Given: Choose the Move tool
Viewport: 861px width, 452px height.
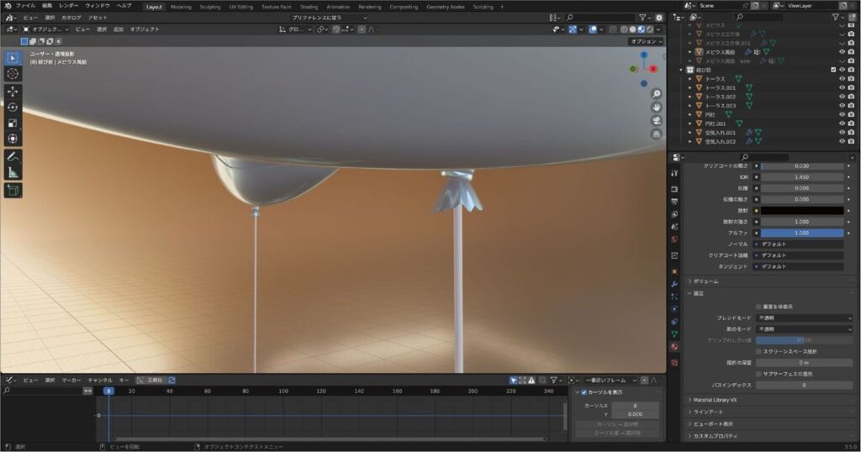Looking at the screenshot, I should point(13,92).
